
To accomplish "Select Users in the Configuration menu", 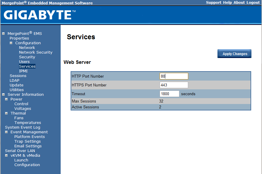I will coord(24,62).
